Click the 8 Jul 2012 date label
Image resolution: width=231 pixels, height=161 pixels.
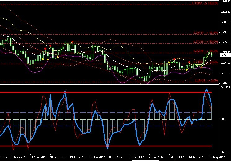pyautogui.click(x=116, y=157)
